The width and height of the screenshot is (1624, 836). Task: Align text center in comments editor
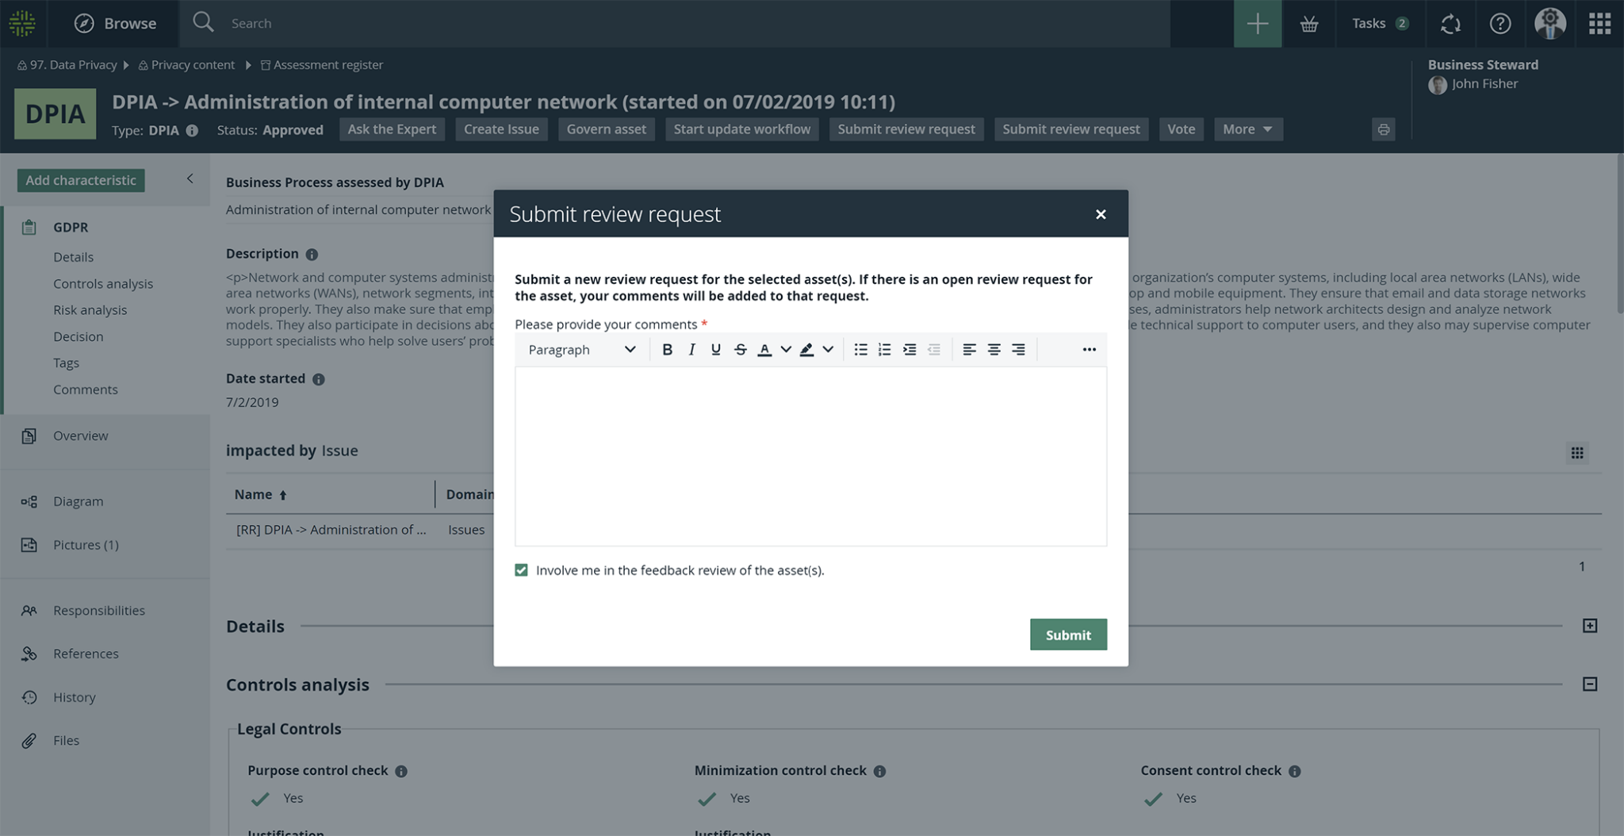994,349
